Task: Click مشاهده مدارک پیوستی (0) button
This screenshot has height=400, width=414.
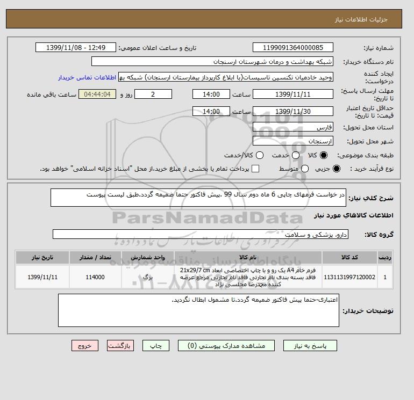Action: pyautogui.click(x=226, y=346)
